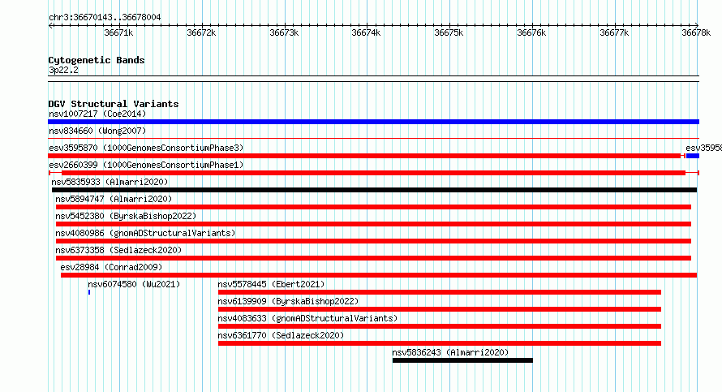
Task: Select the red esv2660399 variant bar
Action: 373,173
